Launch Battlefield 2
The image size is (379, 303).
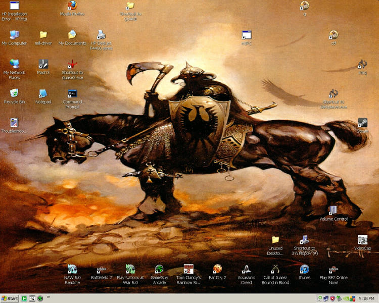pos(101,272)
